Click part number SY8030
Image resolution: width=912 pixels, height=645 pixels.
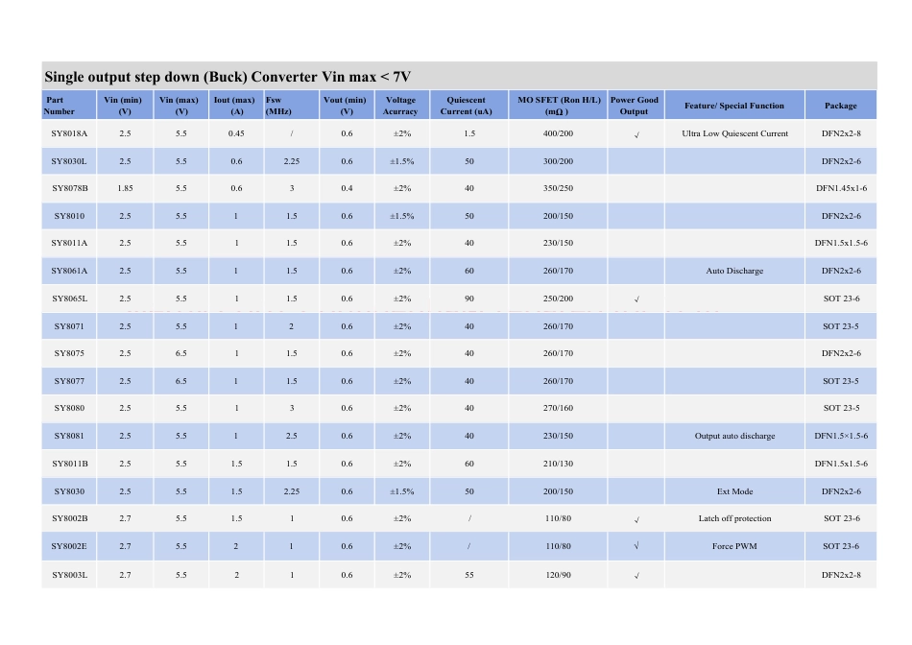(69, 491)
